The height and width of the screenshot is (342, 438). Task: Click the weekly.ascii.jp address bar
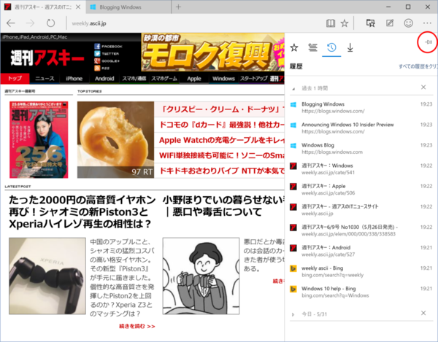tap(193, 23)
